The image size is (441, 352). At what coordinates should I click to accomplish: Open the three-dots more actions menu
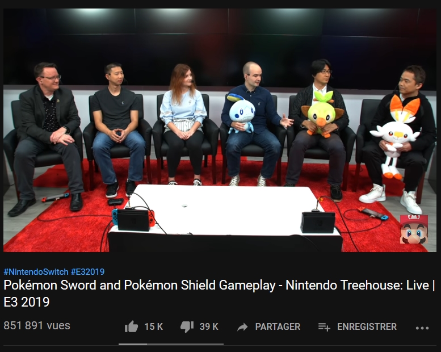click(x=422, y=328)
